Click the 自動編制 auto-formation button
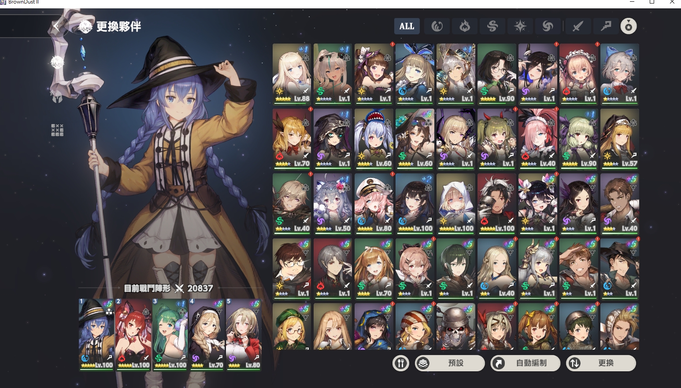The height and width of the screenshot is (388, 681). coord(526,363)
